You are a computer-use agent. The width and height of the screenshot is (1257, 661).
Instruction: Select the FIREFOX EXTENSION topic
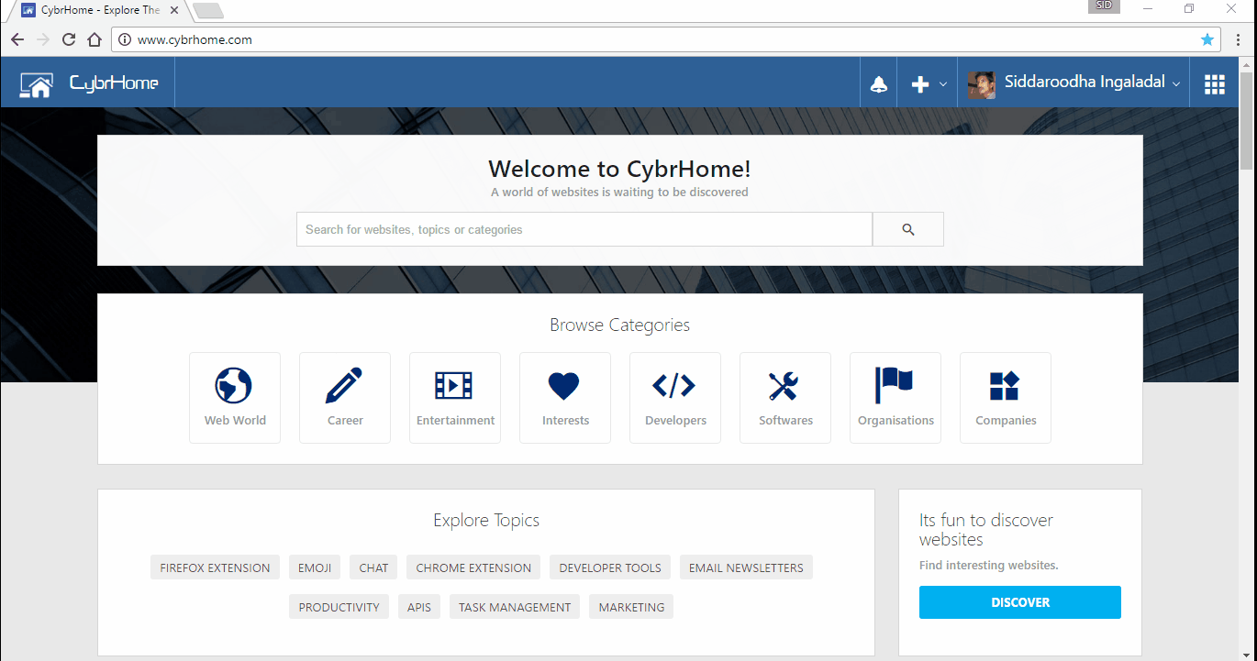pos(215,567)
